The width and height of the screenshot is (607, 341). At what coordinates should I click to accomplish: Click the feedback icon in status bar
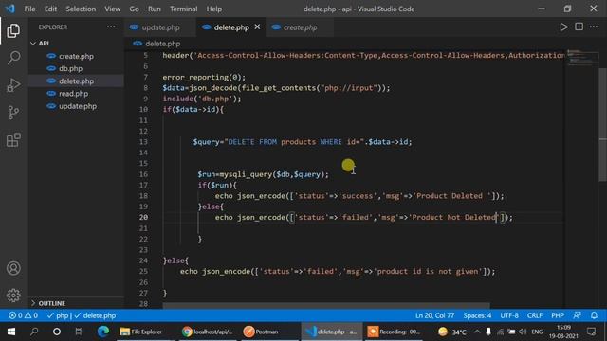pos(578,315)
